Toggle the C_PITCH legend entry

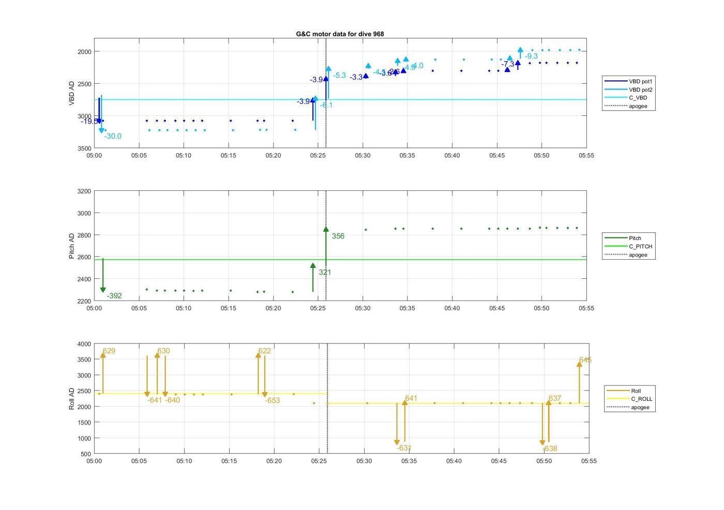pyautogui.click(x=640, y=247)
